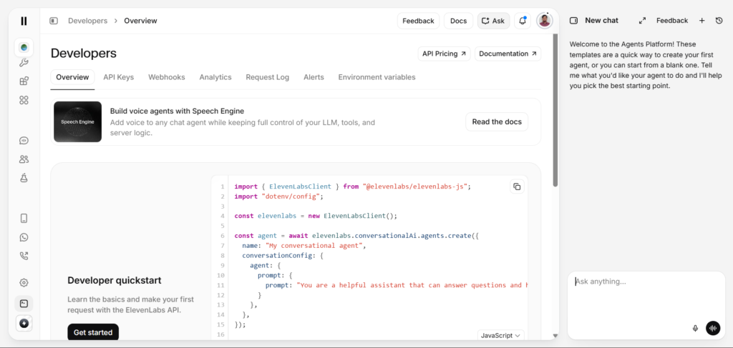Switch to the Request Log tab

point(268,77)
